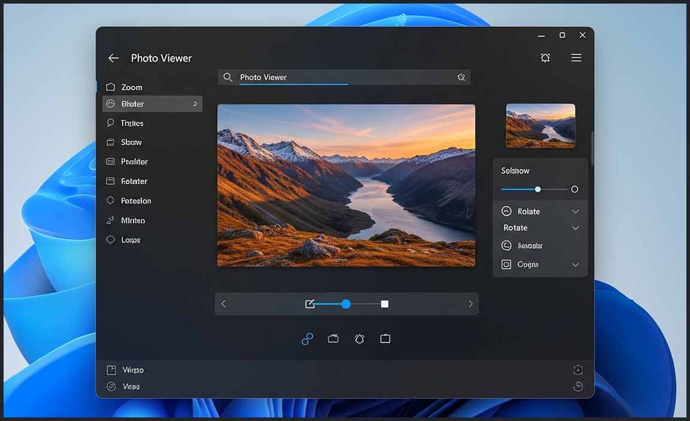Click the clipboard icon in bottom toolbar
690x421 pixels.
click(385, 338)
